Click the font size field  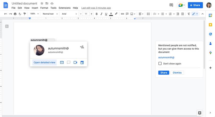pyautogui.click(x=86, y=14)
